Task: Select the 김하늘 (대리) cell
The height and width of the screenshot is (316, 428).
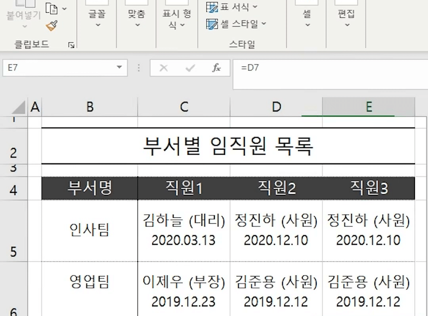Action: point(184,230)
